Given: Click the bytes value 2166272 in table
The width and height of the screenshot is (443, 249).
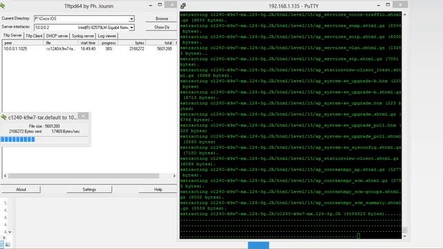Looking at the screenshot, I should (137, 49).
